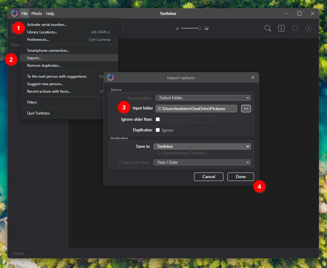Show the photo info panel icon
Viewport: 327px width, 268px height.
pos(281,28)
